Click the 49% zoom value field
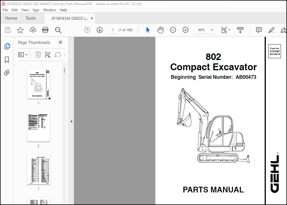Viewport: 287px width, 205px height. (x=201, y=30)
